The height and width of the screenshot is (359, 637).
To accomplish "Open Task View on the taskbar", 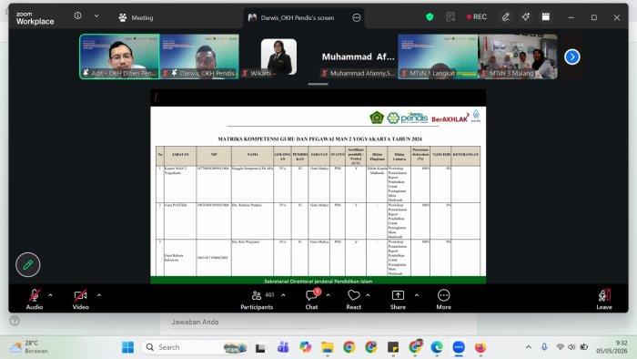I will [260, 348].
